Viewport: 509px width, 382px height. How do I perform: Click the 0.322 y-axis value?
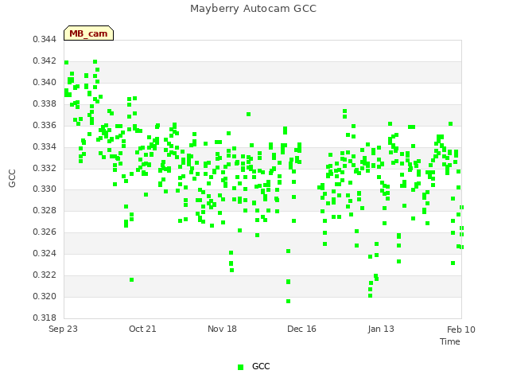pos(45,275)
